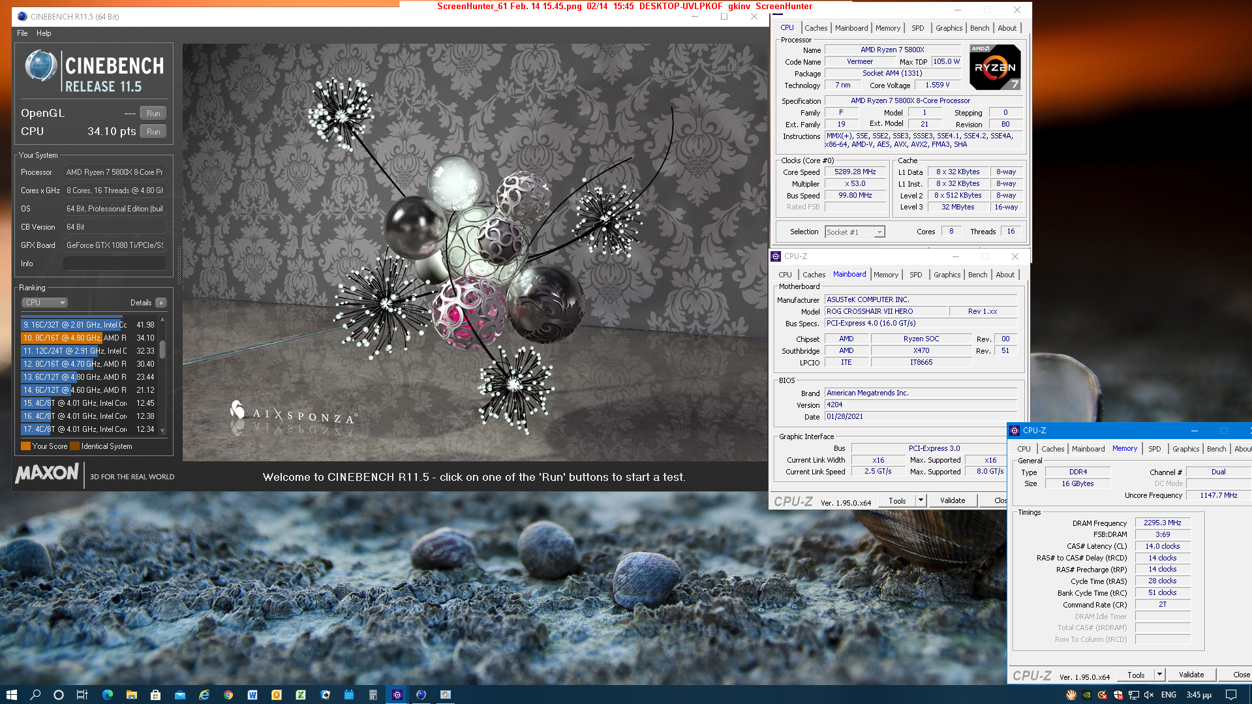Open SPD tab in Memory CPU-Z window

(1154, 449)
